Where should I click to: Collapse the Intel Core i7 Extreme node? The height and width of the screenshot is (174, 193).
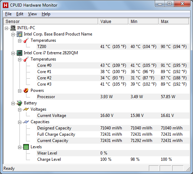[13, 54]
